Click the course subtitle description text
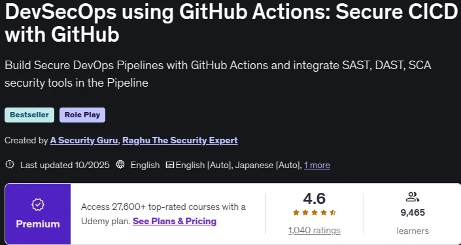The image size is (461, 245). (218, 74)
